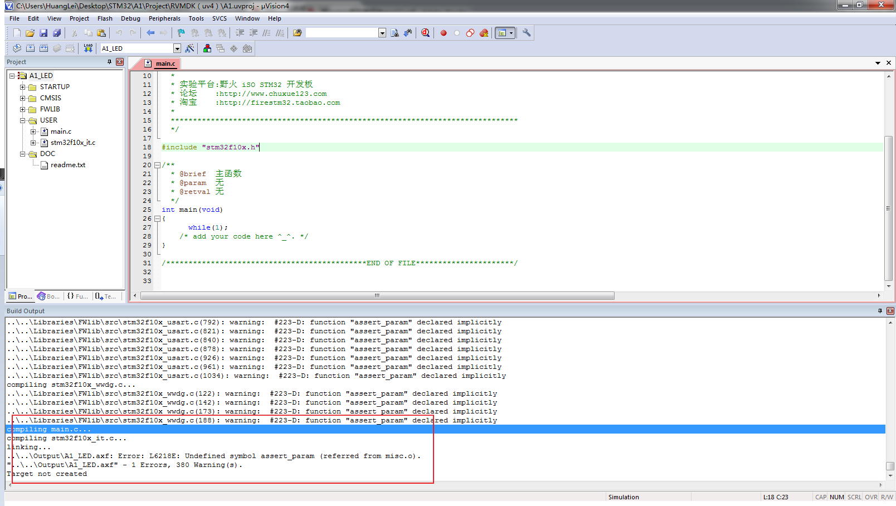The height and width of the screenshot is (506, 896).
Task: Toggle breakpoint using the red circle icon
Action: click(444, 33)
